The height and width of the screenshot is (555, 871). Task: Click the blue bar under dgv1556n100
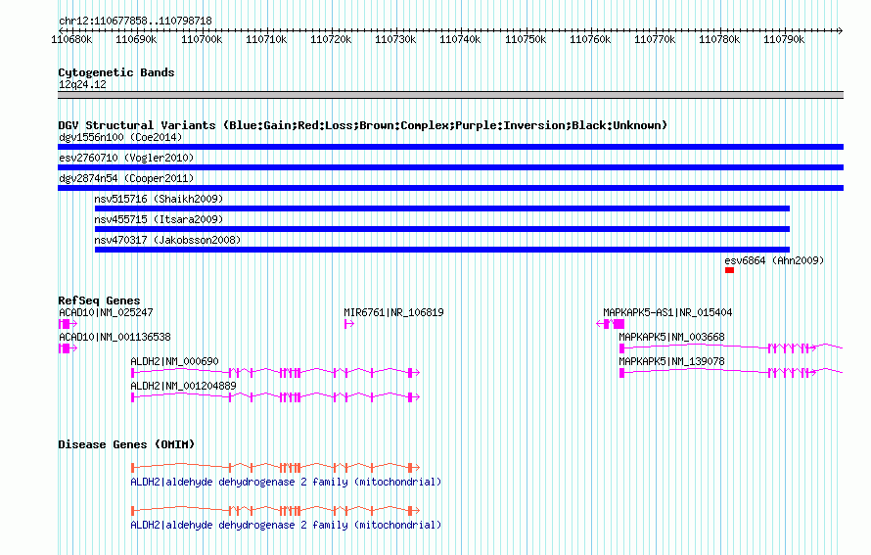450,147
